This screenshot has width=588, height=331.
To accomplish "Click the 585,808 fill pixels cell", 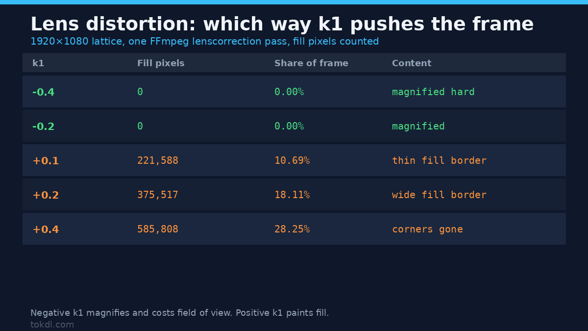I will point(158,229).
